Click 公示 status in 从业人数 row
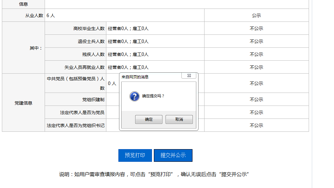 tap(256, 15)
